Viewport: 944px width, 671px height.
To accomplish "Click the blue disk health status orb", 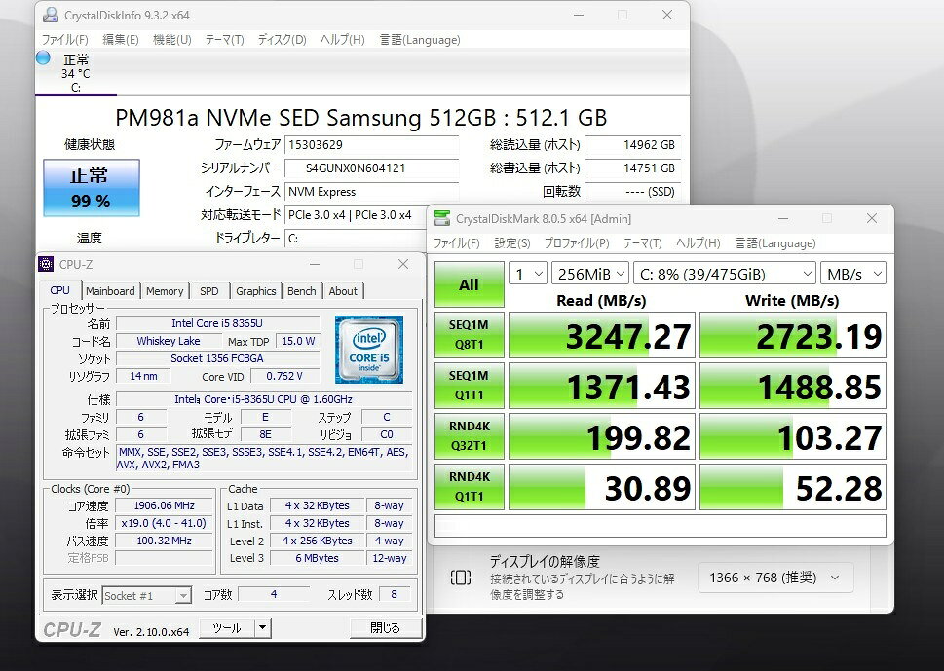I will tap(43, 57).
